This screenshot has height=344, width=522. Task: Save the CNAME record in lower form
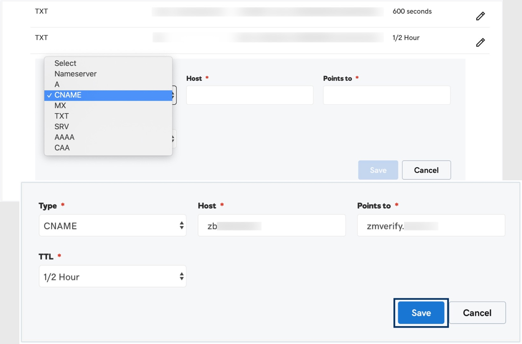click(x=421, y=313)
